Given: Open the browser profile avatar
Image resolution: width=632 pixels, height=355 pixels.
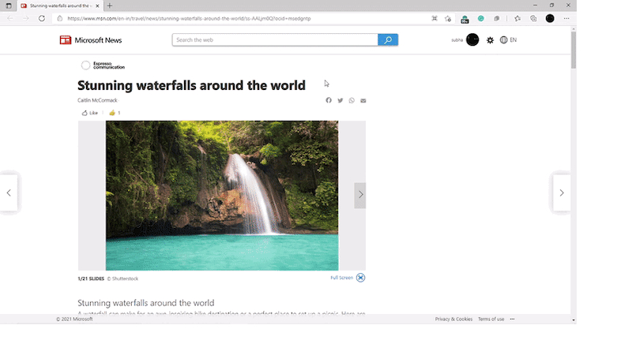Looking at the screenshot, I should click(x=550, y=18).
